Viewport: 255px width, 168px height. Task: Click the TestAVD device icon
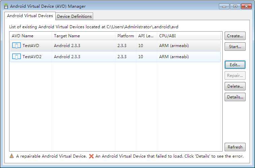coord(17,45)
